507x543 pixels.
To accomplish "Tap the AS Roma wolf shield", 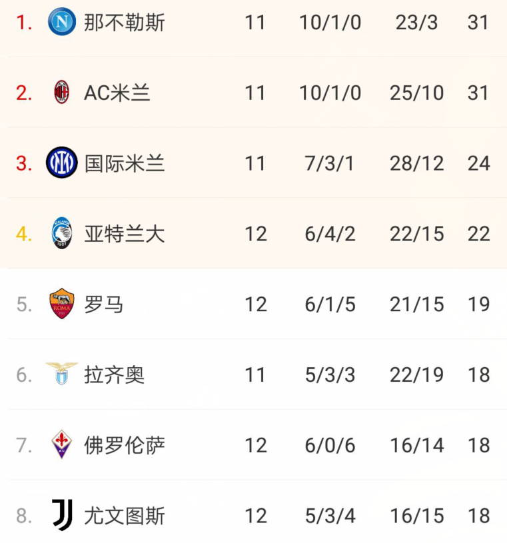I will point(62,303).
